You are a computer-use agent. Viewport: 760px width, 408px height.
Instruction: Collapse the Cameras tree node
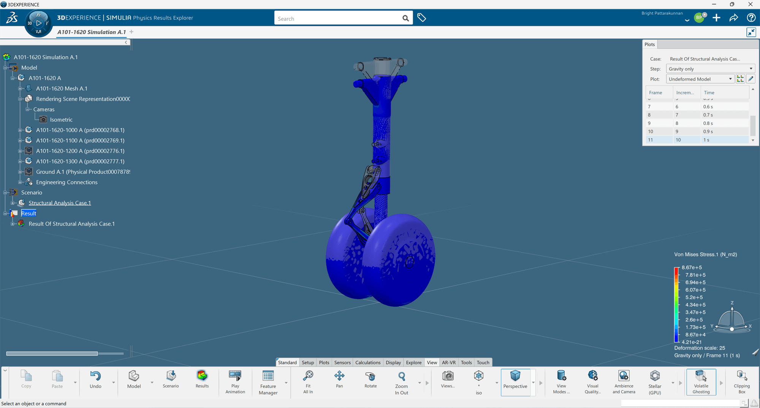click(x=27, y=109)
